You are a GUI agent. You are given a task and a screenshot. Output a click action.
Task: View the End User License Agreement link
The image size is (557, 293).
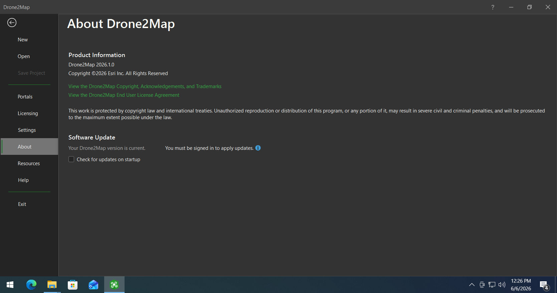click(124, 95)
